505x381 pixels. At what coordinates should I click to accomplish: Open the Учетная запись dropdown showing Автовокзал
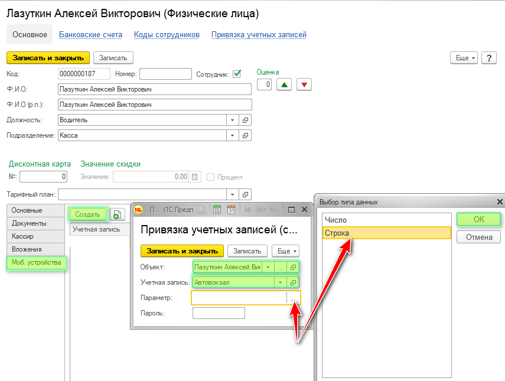(281, 282)
